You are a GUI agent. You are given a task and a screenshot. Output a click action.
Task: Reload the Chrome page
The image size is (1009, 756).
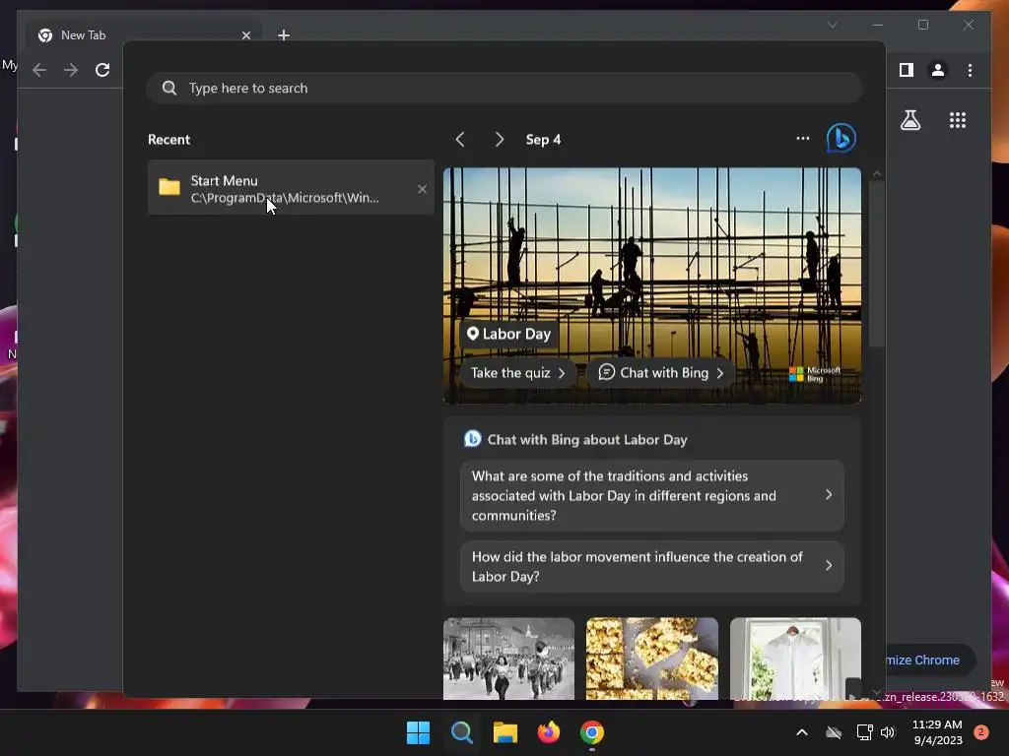pyautogui.click(x=102, y=70)
